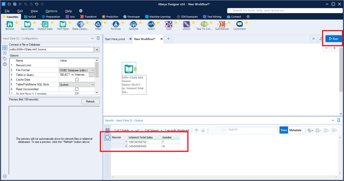The height and width of the screenshot is (181, 344).
Task: Click the save disk icon in title bar
Action: pos(15,4)
